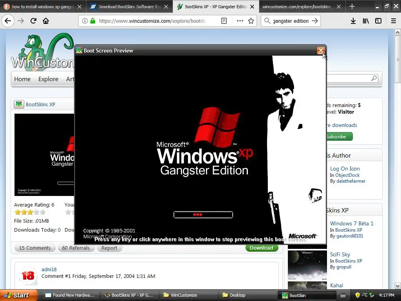Open the Kahal skin link
Screen dimensions: 401x301
coord(336,285)
